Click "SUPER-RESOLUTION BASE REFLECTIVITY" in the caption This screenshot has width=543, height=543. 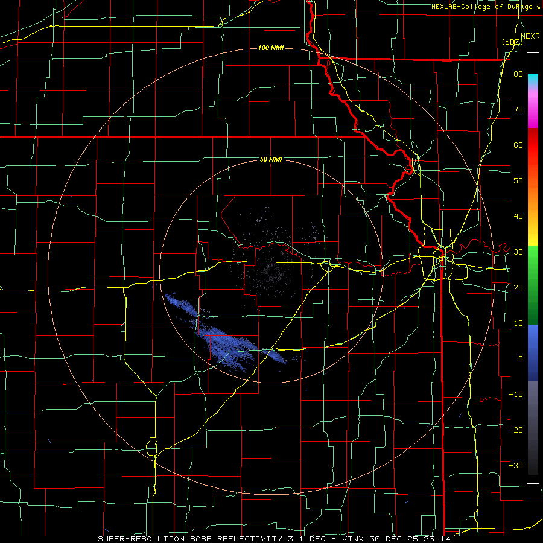(x=190, y=539)
